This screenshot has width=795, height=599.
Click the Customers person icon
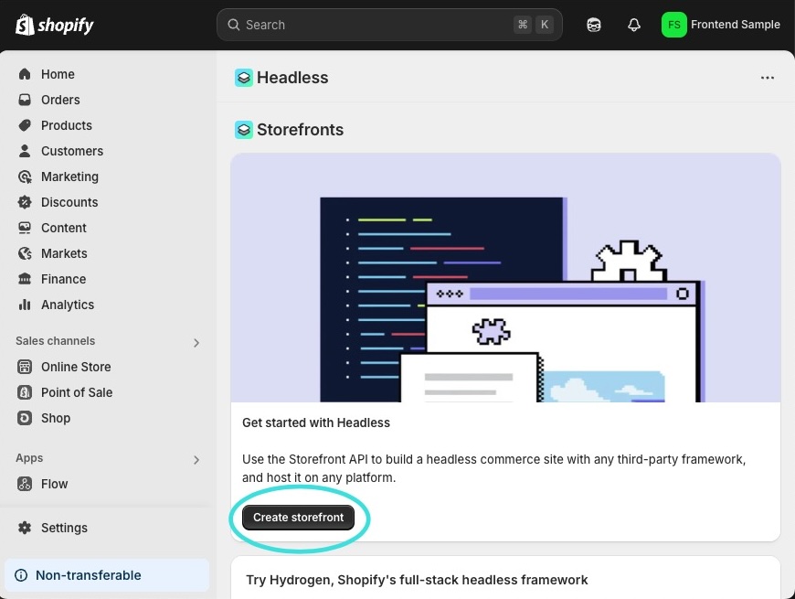pyautogui.click(x=25, y=151)
